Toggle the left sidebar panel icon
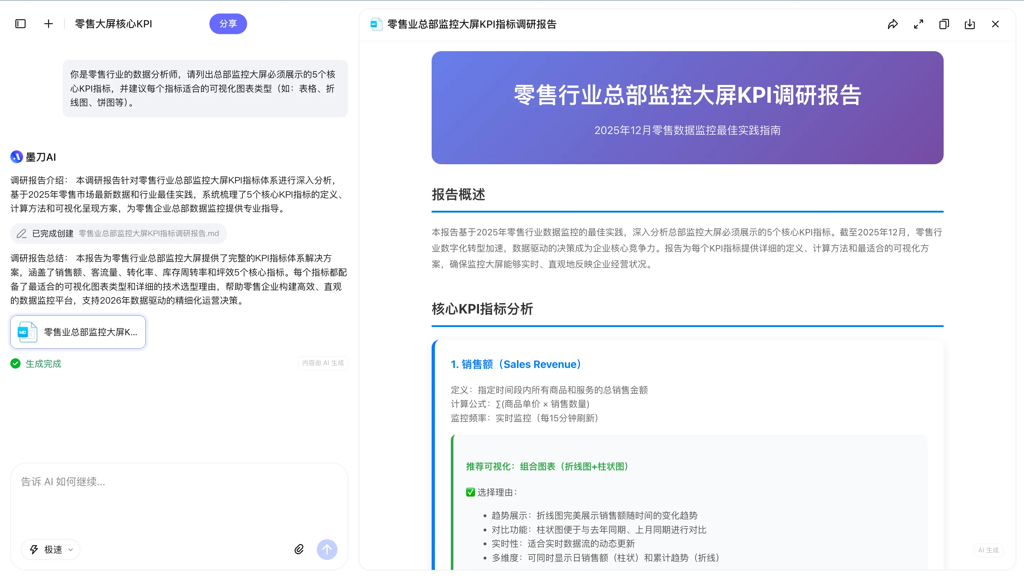Screen dimensions: 1024x578 (x=20, y=24)
